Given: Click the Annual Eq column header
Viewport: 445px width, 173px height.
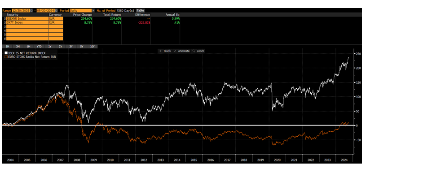Looking at the screenshot, I should click(x=172, y=15).
